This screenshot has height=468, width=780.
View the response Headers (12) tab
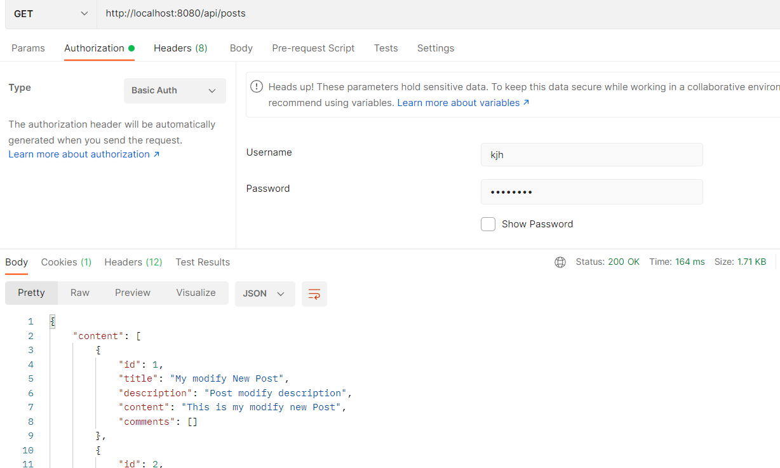point(133,262)
